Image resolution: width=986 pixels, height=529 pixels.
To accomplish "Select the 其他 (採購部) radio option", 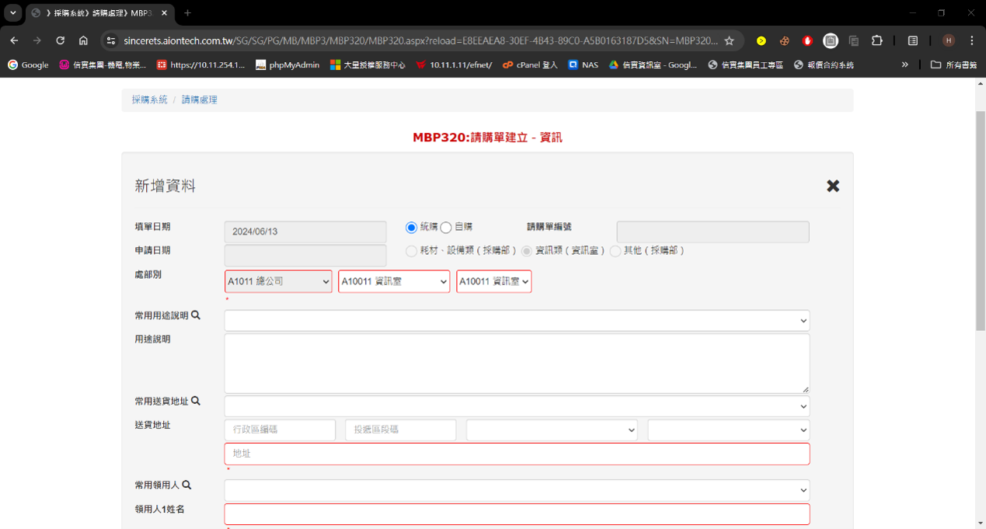I will pos(615,251).
